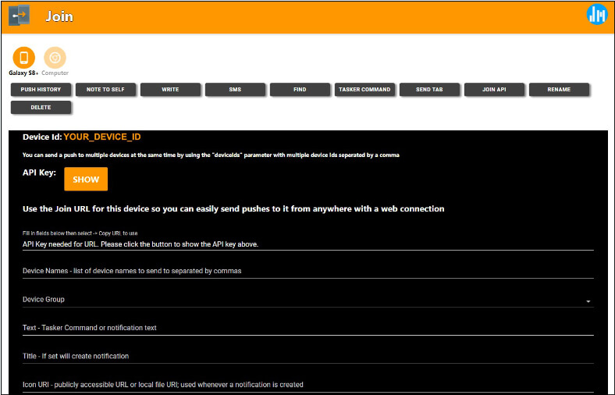The image size is (615, 395).
Task: Expand the Device Group dropdown
Action: (308, 300)
